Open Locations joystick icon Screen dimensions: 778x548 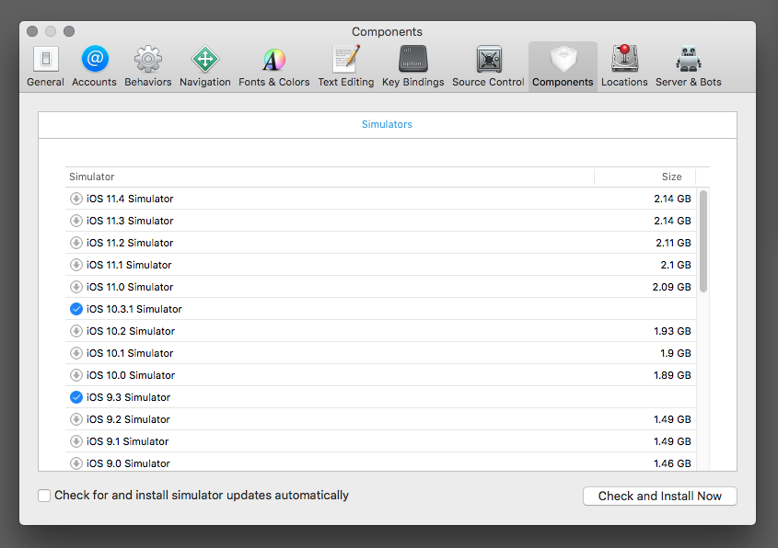624,59
